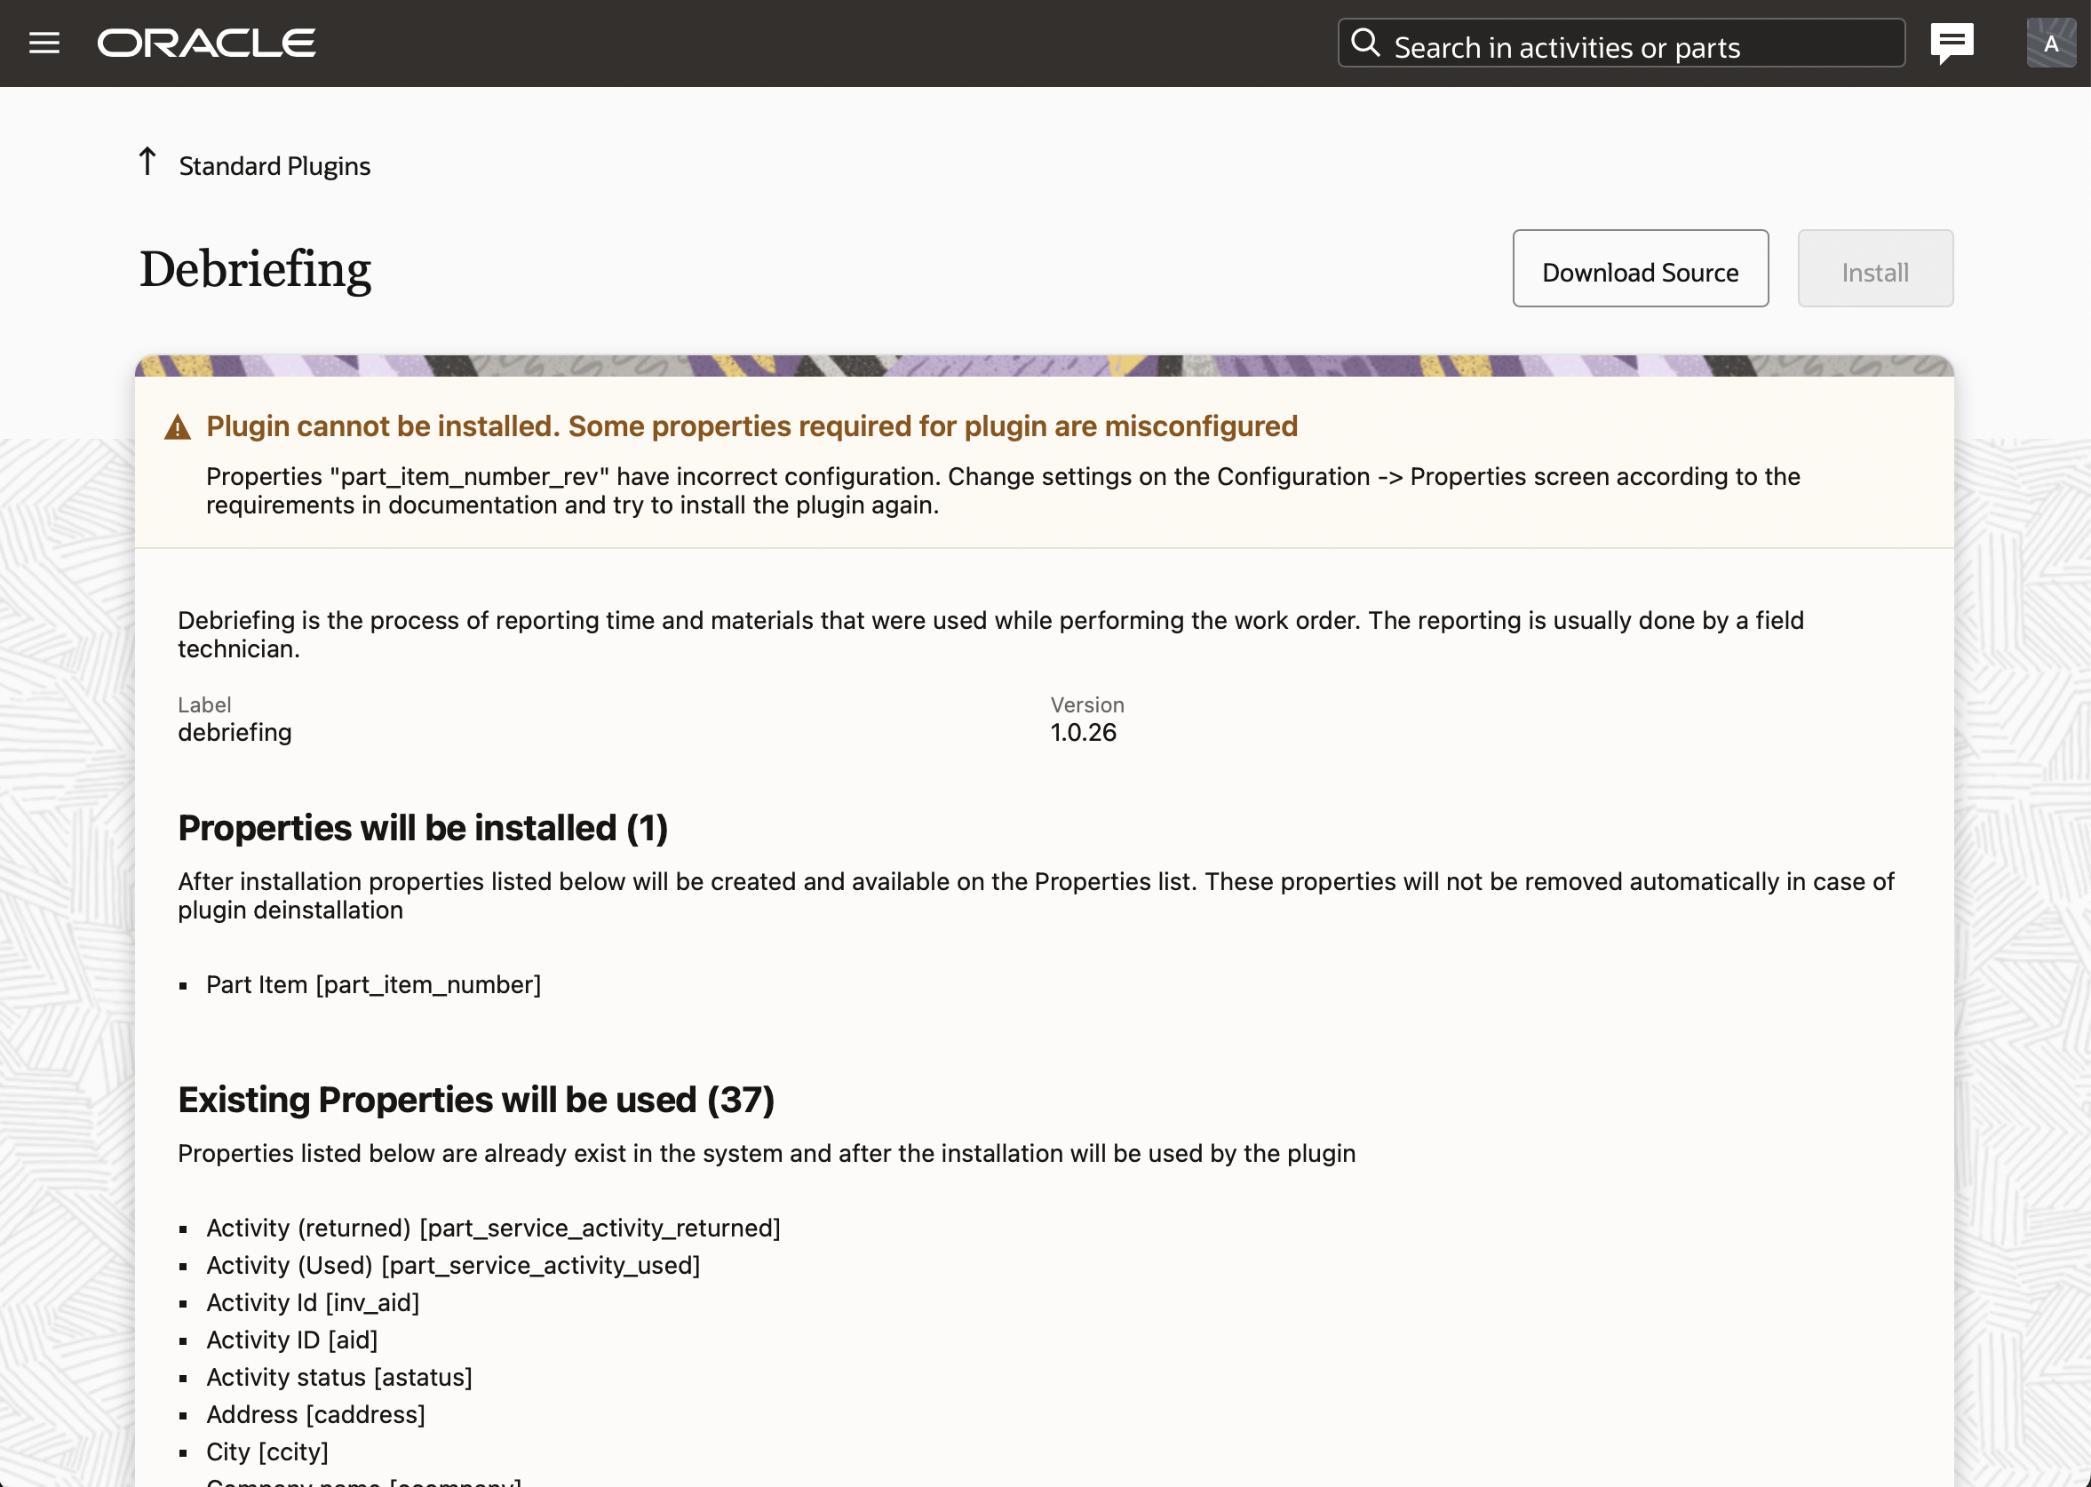This screenshot has width=2091, height=1487.
Task: Click the decorative purple banner strip
Action: [1044, 366]
